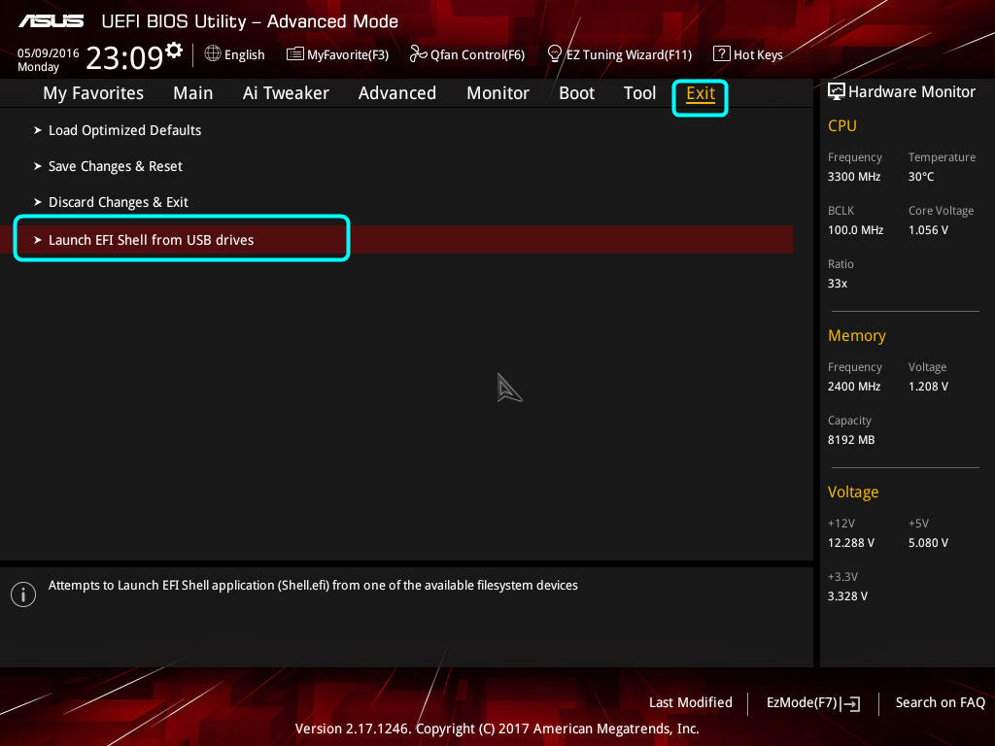This screenshot has width=995, height=746.
Task: Click the info icon beside help text
Action: pos(23,595)
